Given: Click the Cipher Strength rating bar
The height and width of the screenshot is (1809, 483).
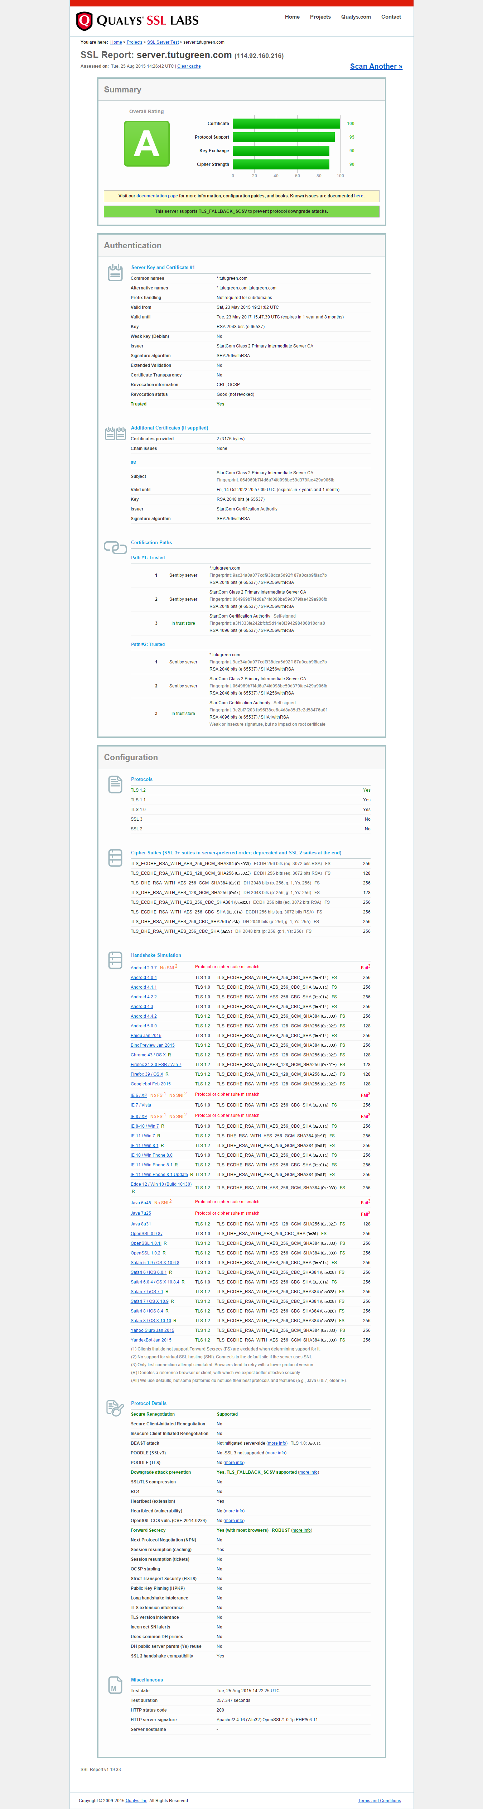Looking at the screenshot, I should [x=281, y=164].
